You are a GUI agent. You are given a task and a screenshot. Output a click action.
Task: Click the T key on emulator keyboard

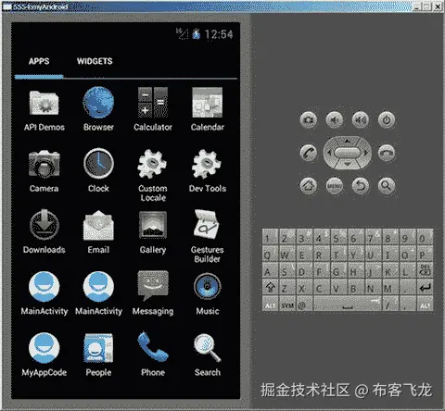point(337,255)
